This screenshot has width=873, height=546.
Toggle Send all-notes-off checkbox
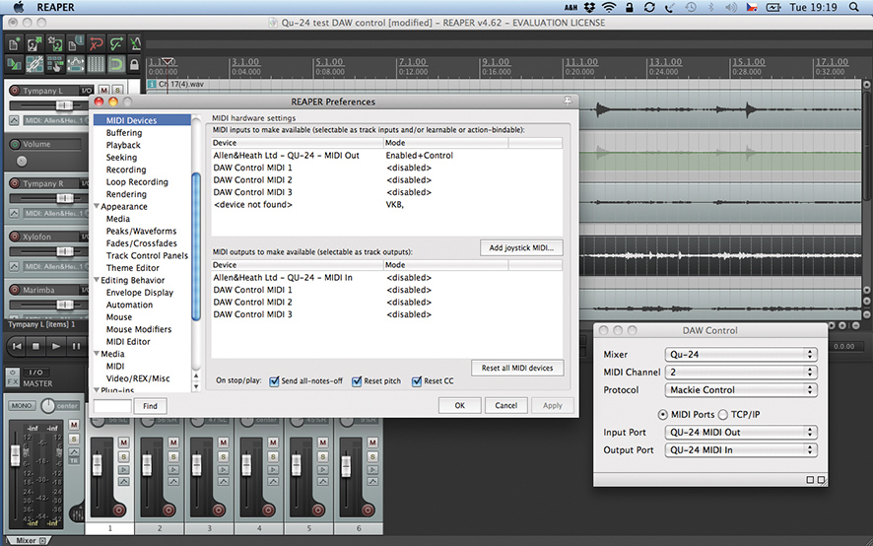273,381
